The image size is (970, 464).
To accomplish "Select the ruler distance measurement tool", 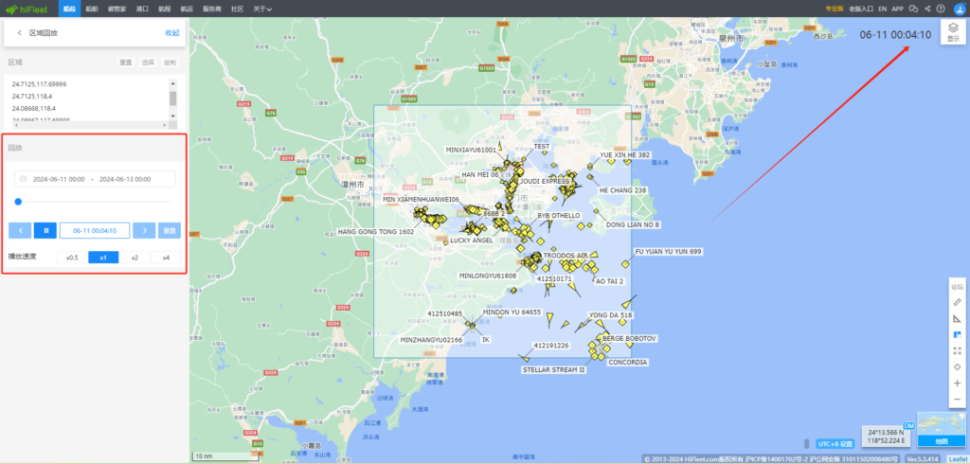I will (x=957, y=302).
